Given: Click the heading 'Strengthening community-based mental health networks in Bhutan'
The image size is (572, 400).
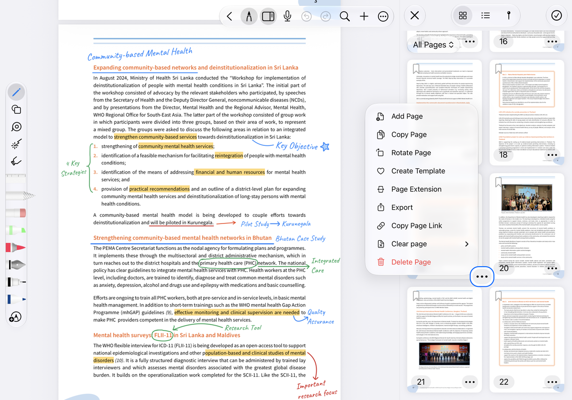Looking at the screenshot, I should pos(183,238).
